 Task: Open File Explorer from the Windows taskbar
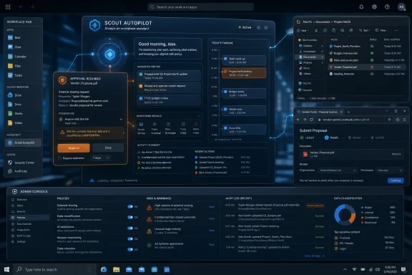116,269
